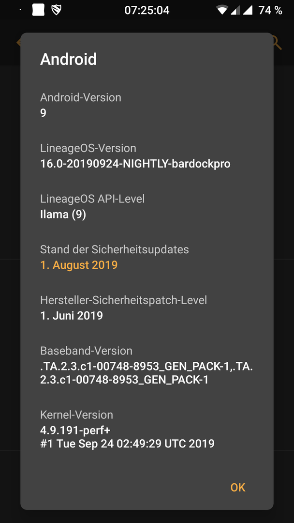Image resolution: width=294 pixels, height=523 pixels.
Task: Tap the Android dialog title
Action: (x=68, y=59)
